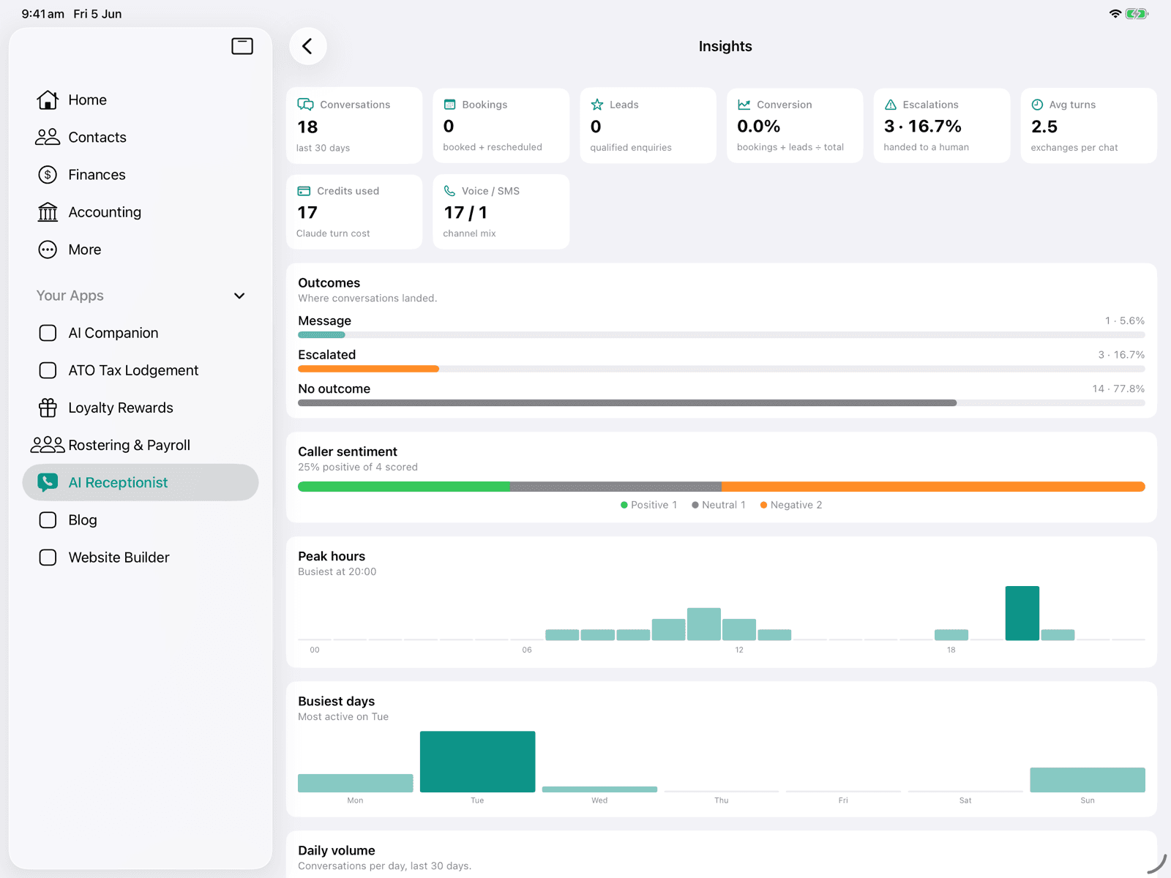1171x878 pixels.
Task: Click the 0.0% conversion value
Action: click(x=758, y=127)
